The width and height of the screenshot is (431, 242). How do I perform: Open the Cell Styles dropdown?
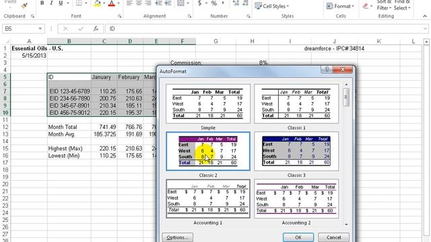272,6
